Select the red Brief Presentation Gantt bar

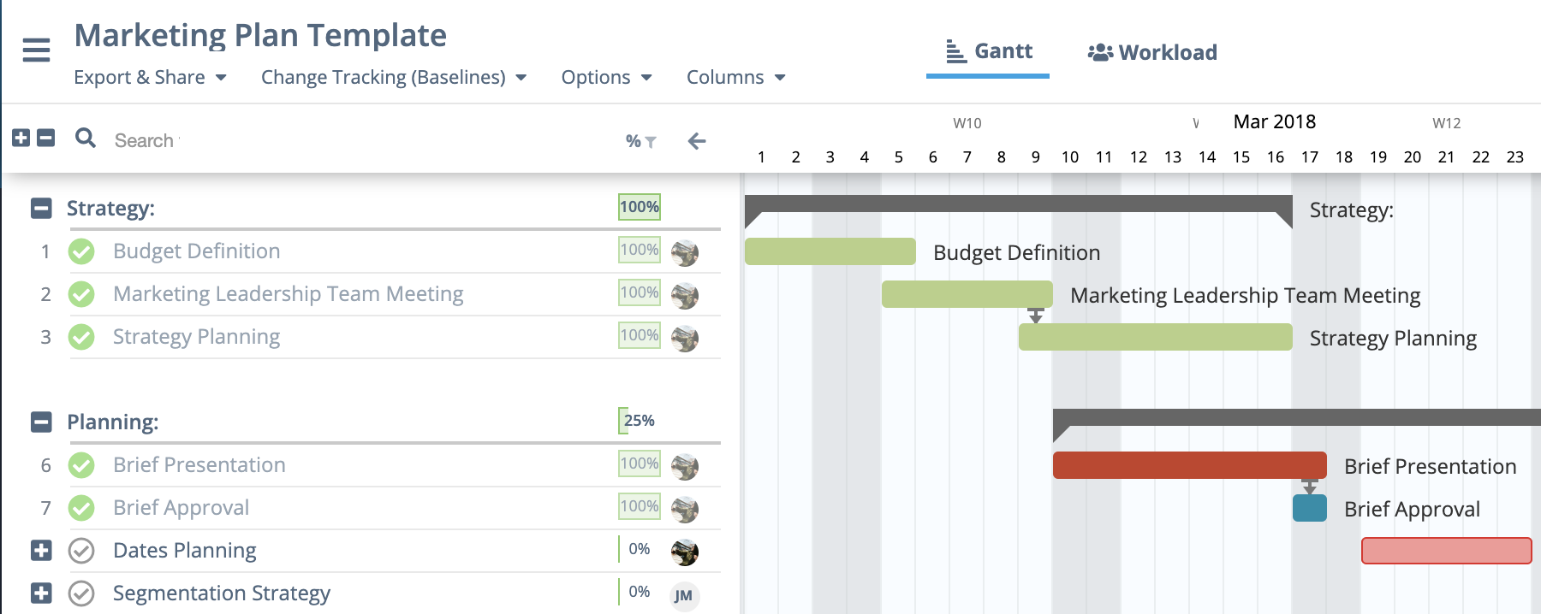pyautogui.click(x=1190, y=465)
